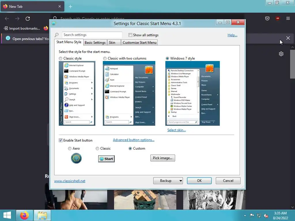Click the Firefox page vertical scrollbar thumb

pos(292,64)
